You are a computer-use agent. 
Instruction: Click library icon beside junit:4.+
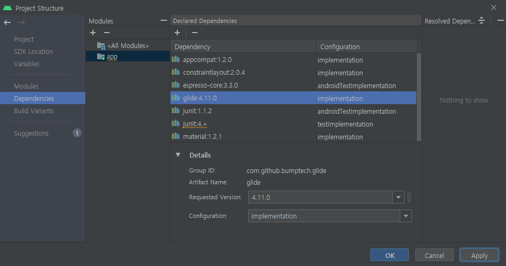176,123
